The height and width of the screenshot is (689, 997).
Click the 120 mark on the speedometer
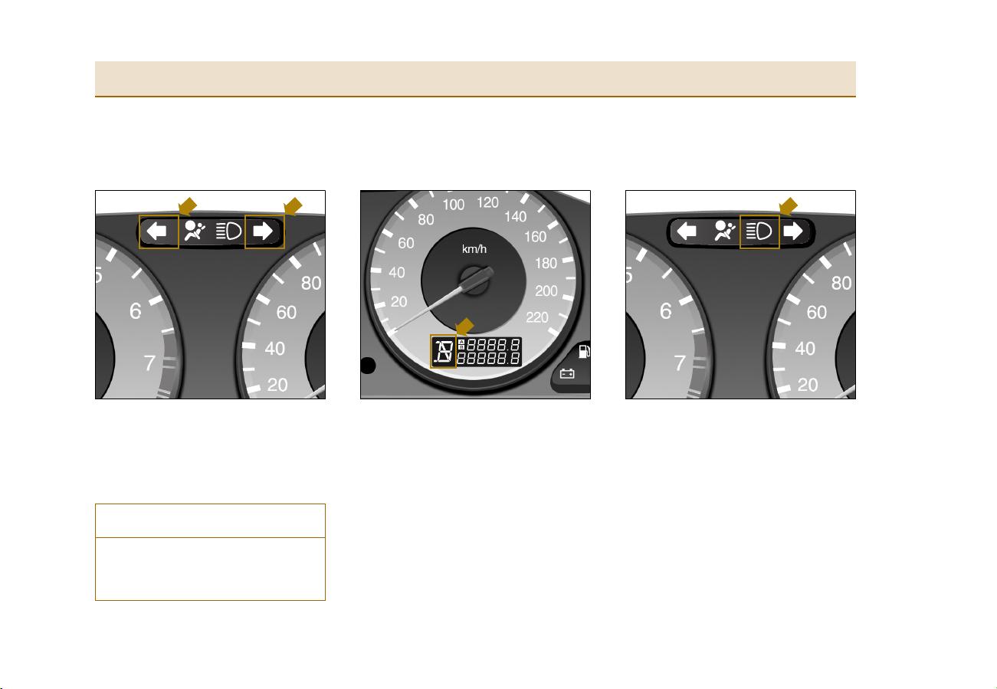488,203
